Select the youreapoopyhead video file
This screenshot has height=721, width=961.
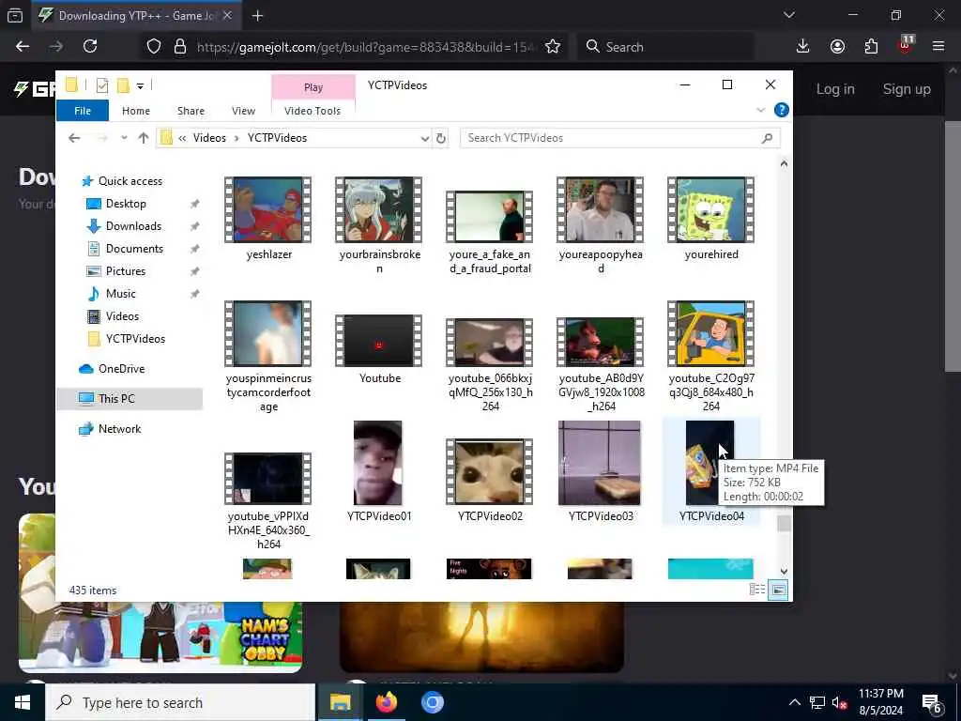pos(601,224)
